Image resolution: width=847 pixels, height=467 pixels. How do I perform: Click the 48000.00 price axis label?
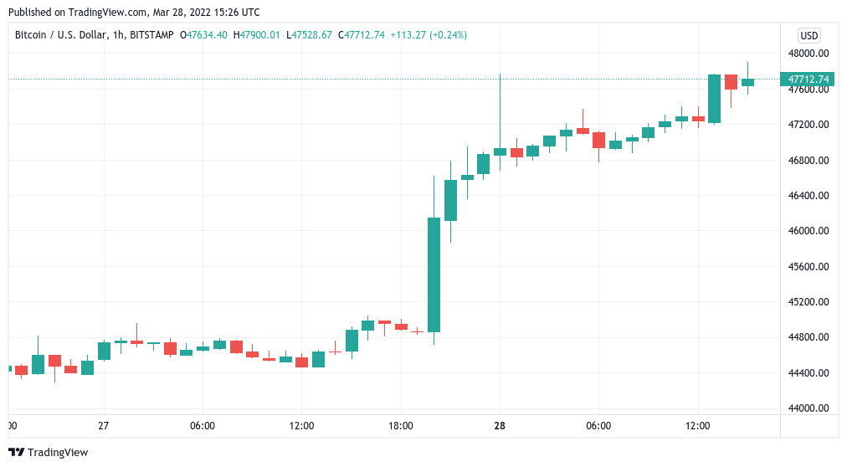[808, 54]
